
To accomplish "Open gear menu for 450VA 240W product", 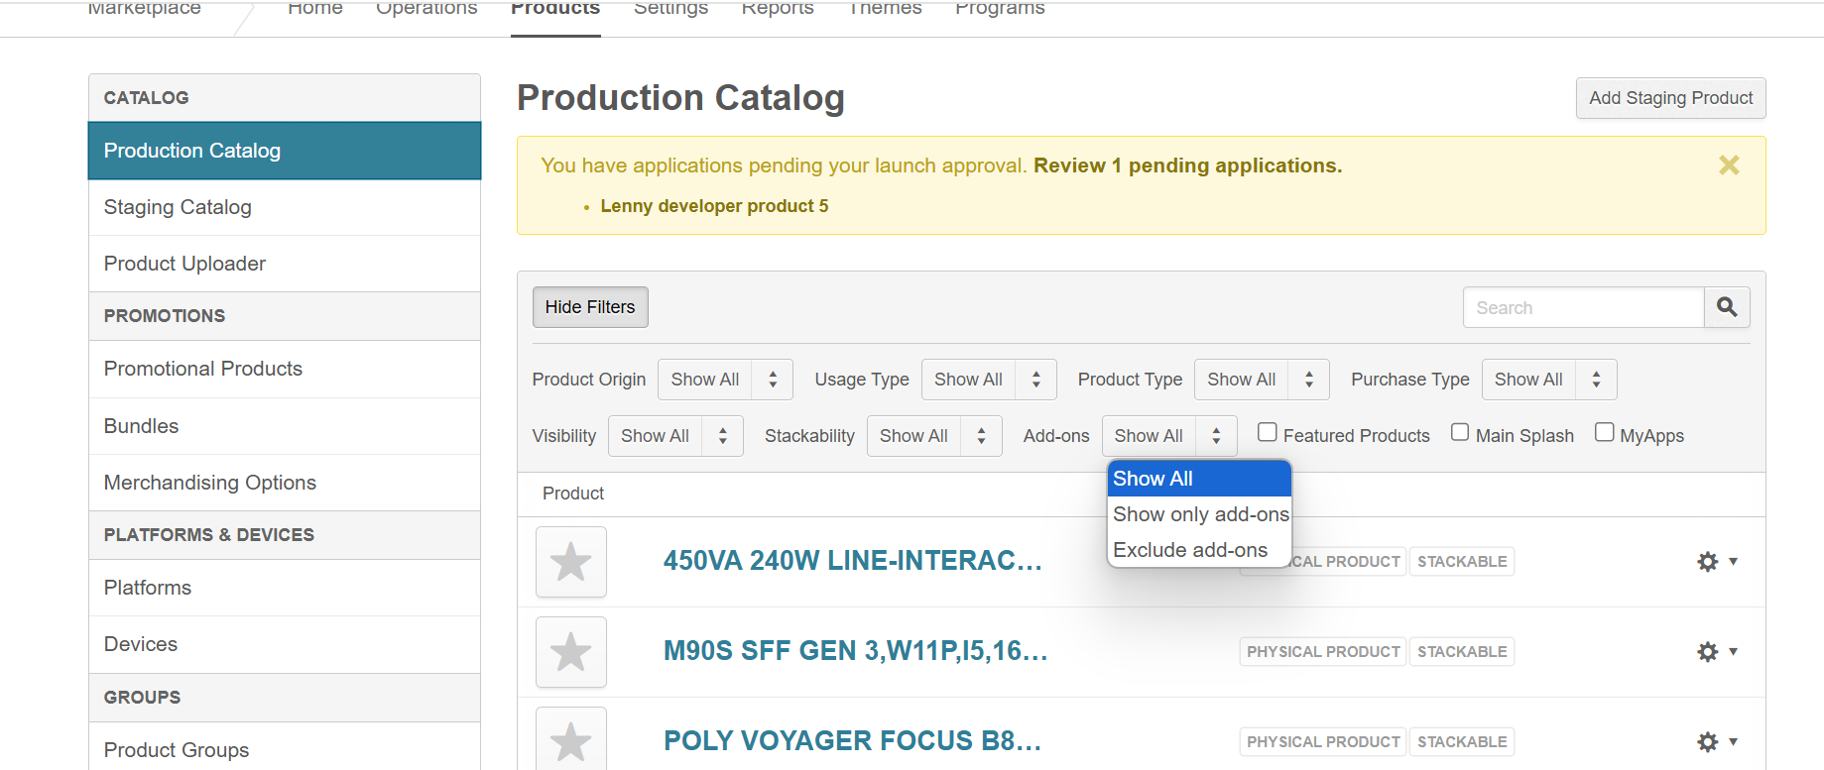I will [1717, 562].
